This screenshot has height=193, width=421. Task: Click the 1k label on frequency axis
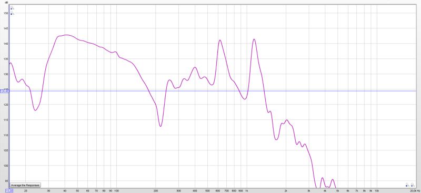tap(246, 190)
